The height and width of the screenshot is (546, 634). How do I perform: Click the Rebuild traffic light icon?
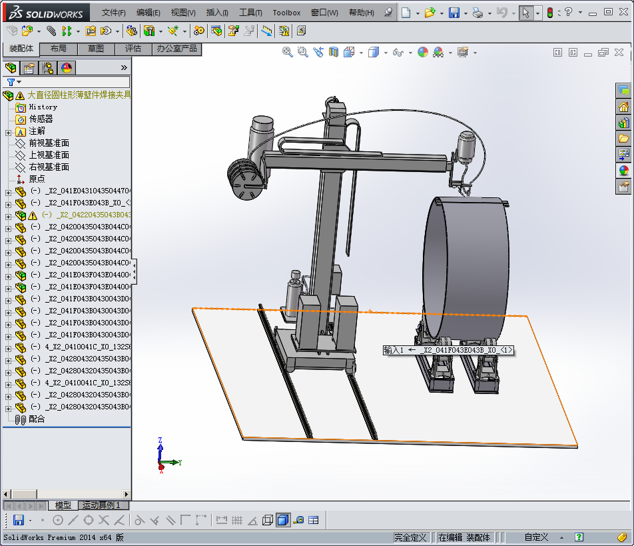[550, 13]
